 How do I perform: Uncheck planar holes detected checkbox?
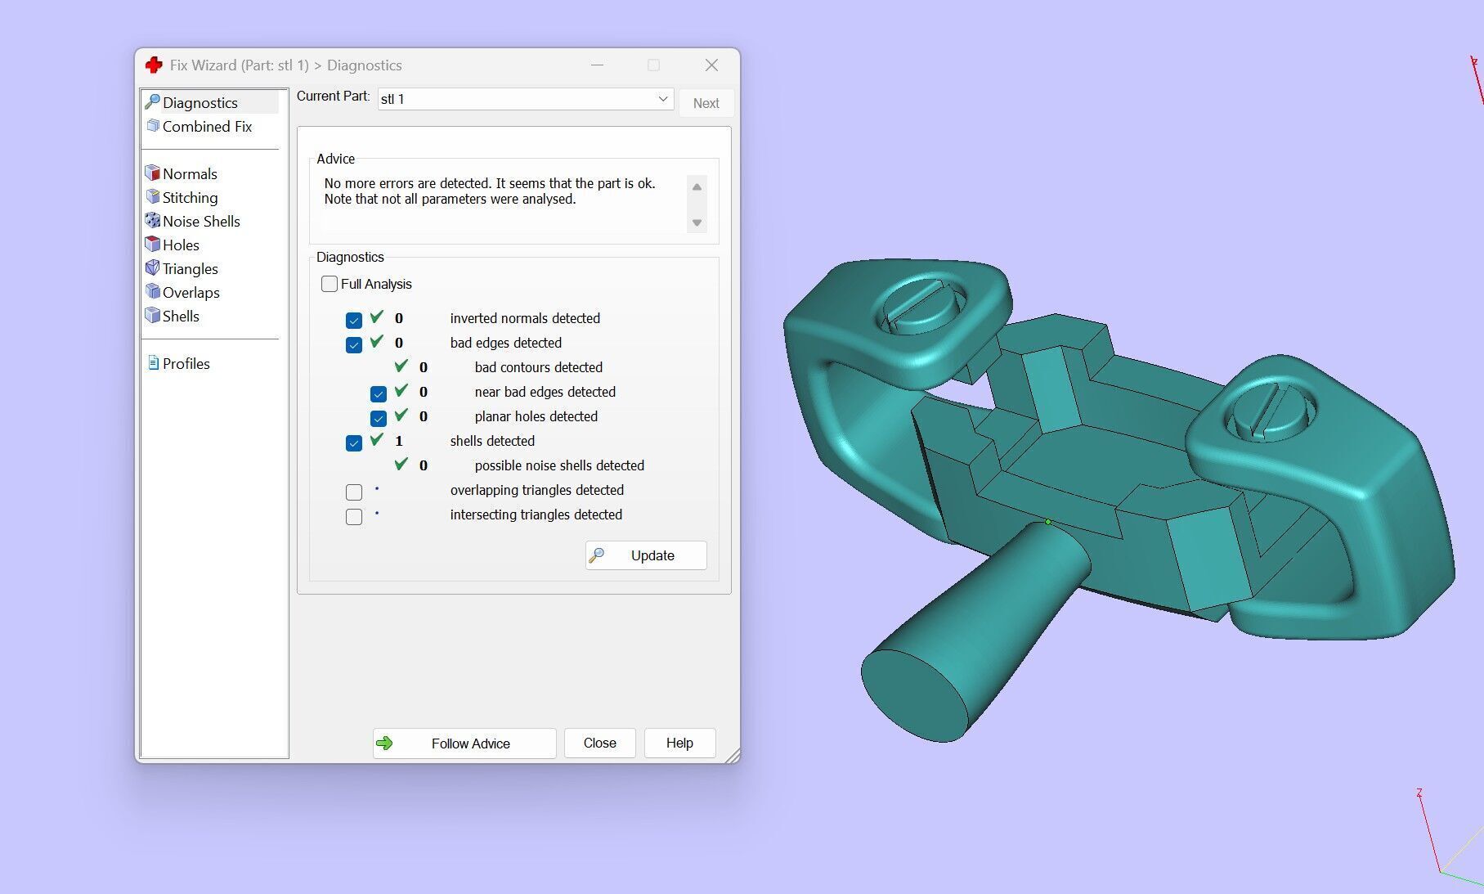point(379,419)
